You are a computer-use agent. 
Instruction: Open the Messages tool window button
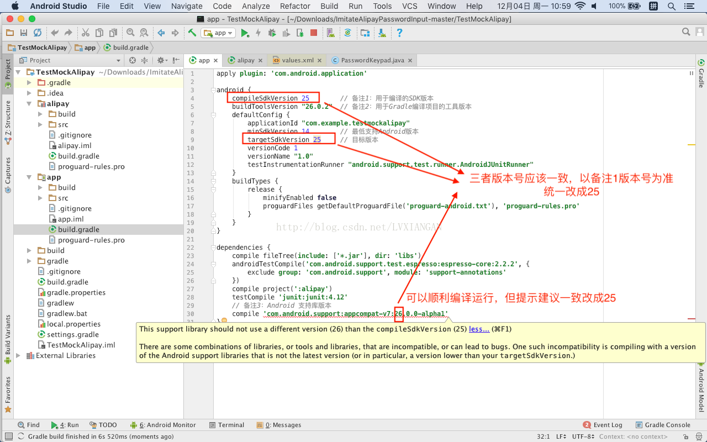point(279,425)
